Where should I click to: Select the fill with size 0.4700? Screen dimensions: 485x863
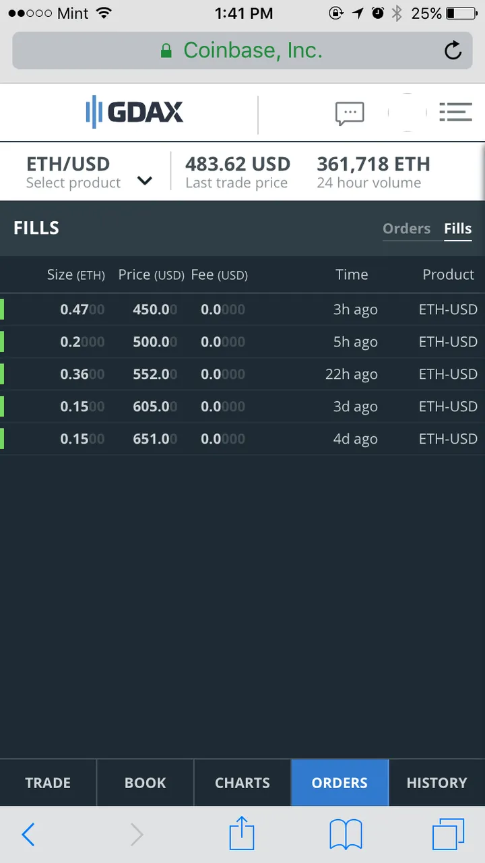pos(243,309)
